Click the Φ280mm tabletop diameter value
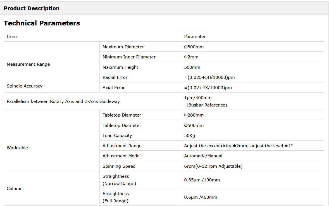The height and width of the screenshot is (206, 329). click(194, 115)
